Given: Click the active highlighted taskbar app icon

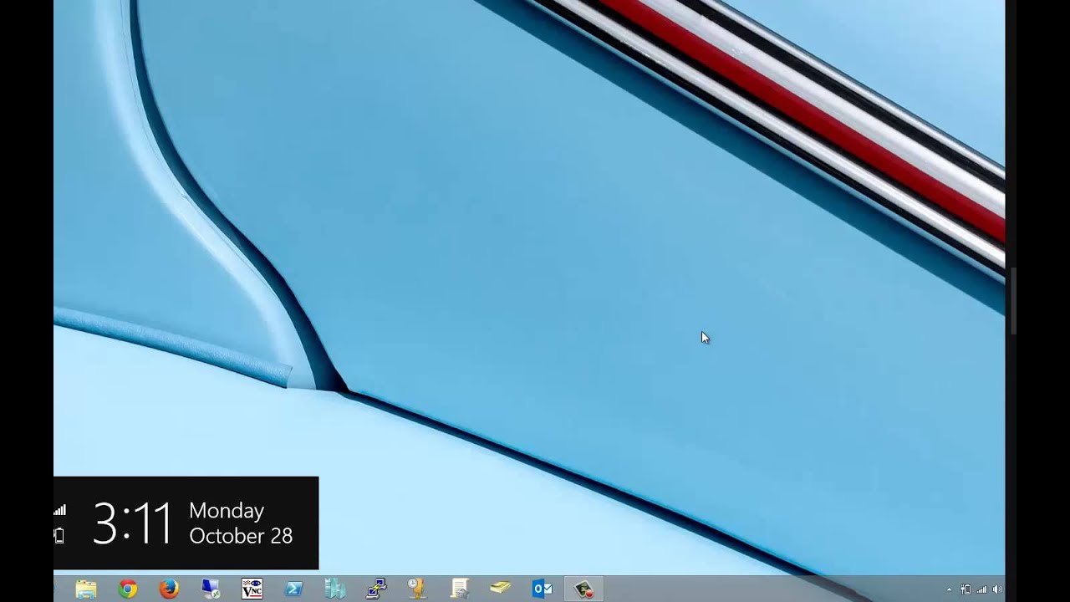Looking at the screenshot, I should pos(583,589).
